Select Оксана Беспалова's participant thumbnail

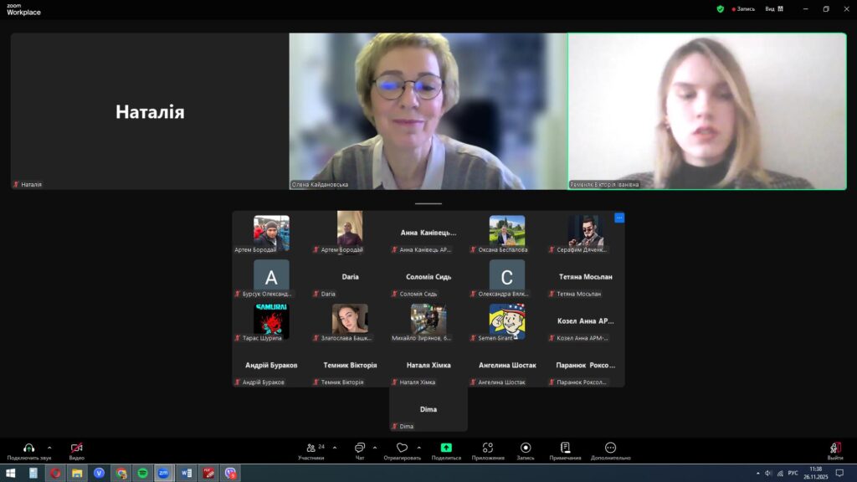click(x=507, y=232)
